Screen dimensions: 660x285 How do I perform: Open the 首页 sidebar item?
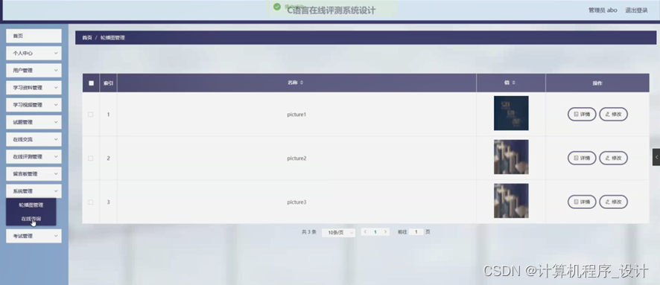click(x=34, y=36)
